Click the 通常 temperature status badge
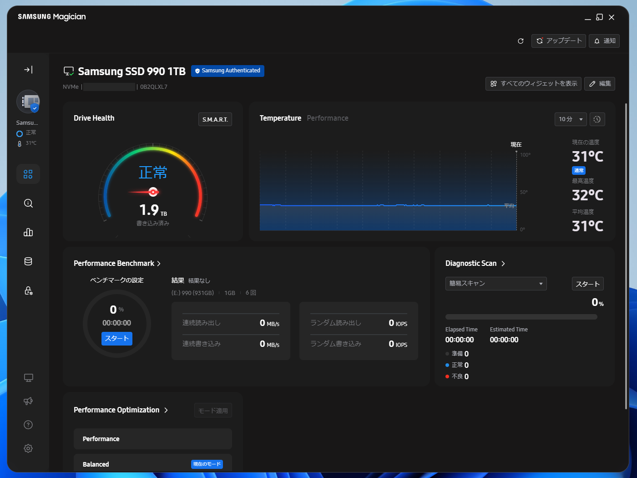The height and width of the screenshot is (478, 637). coord(579,171)
